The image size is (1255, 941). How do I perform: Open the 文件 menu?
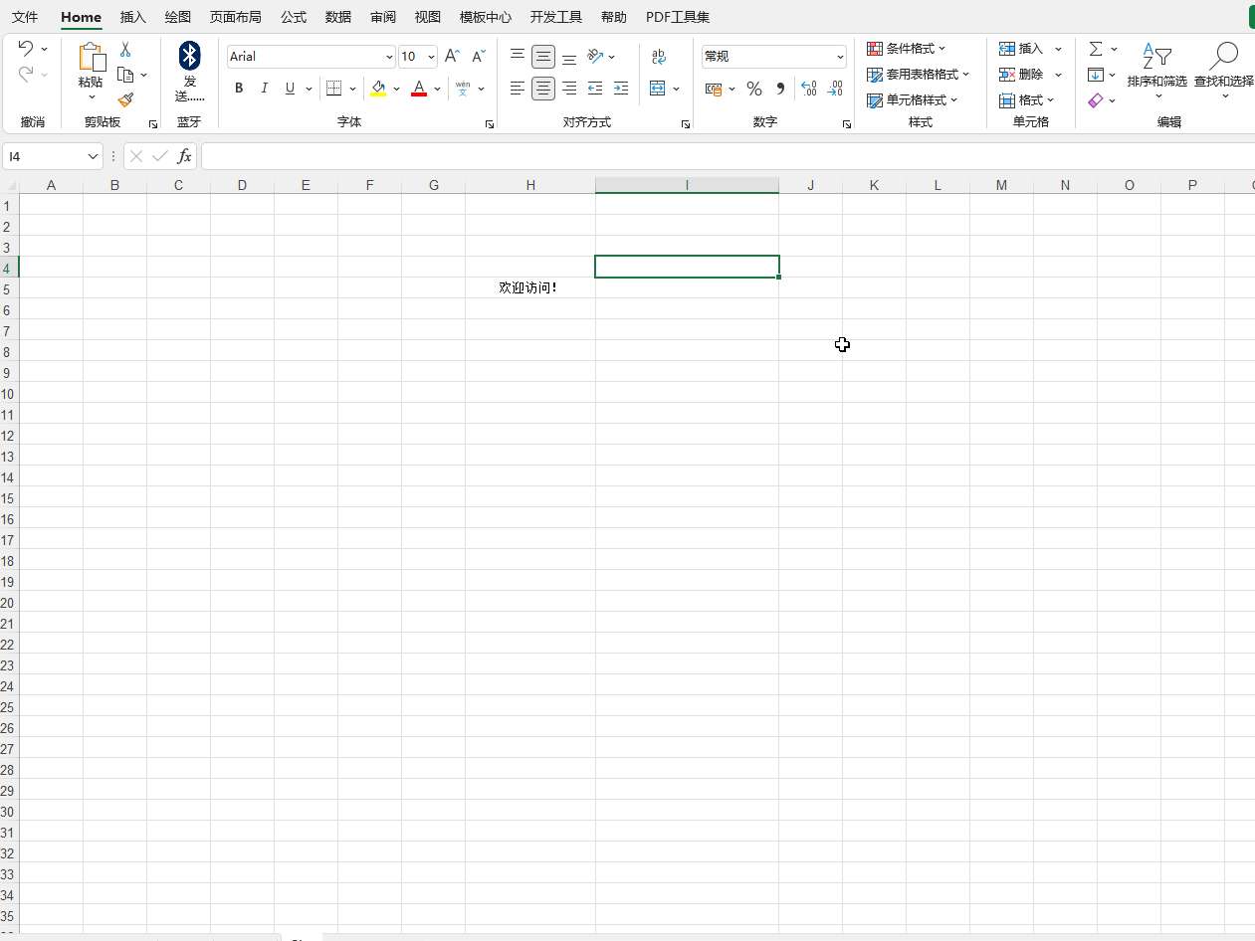click(25, 17)
